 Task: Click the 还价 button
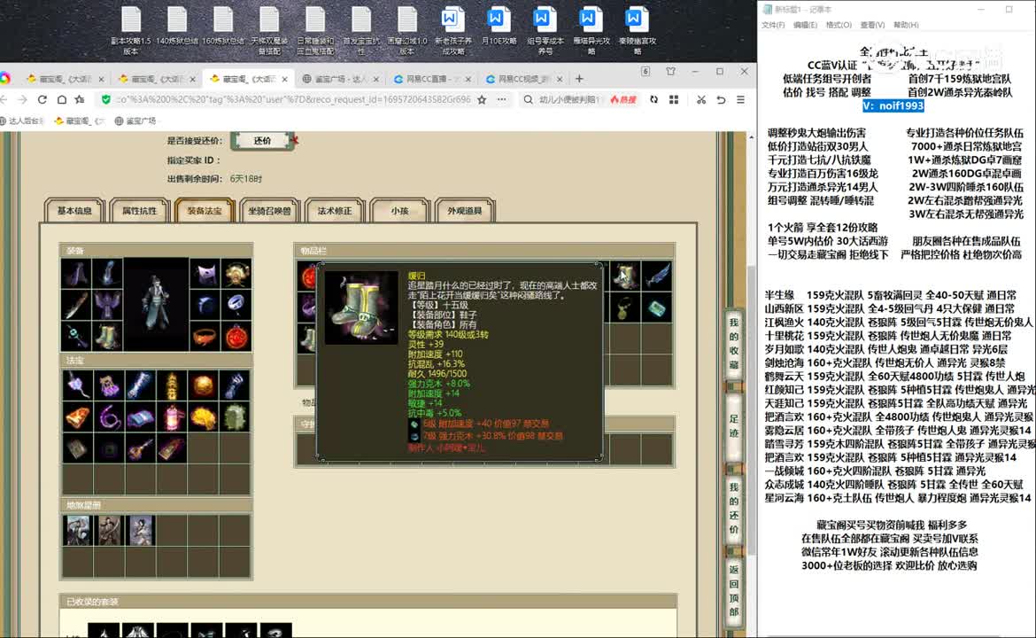[x=262, y=141]
